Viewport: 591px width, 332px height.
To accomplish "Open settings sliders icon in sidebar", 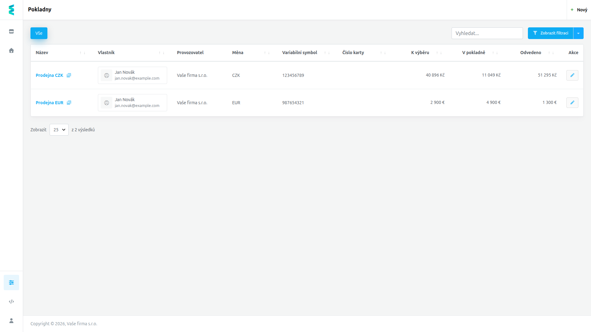I will tap(11, 283).
